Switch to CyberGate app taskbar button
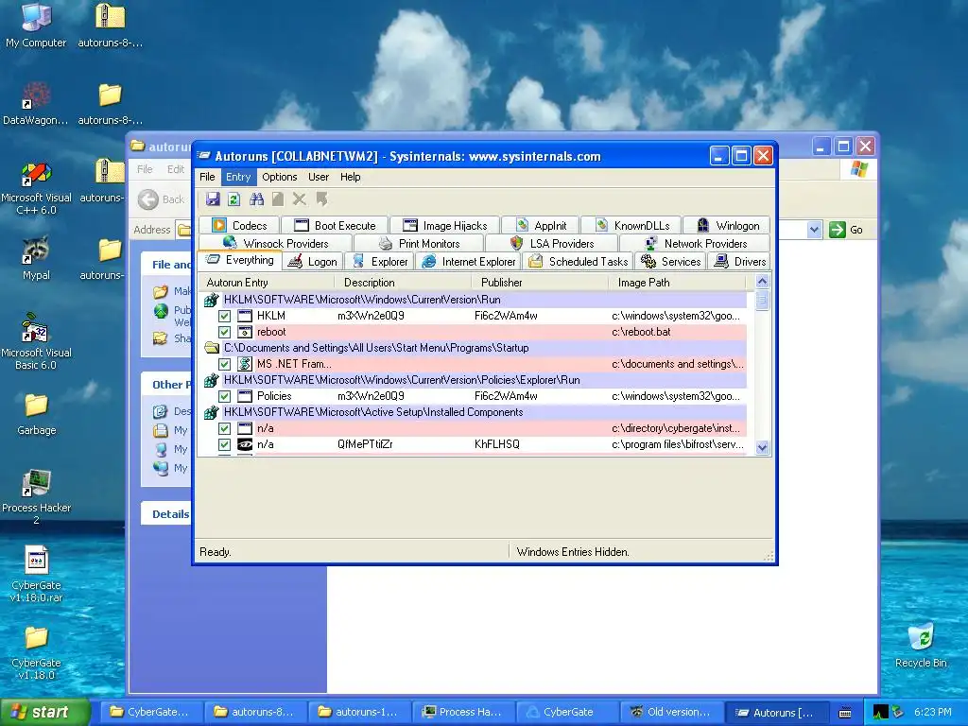Screen dimensions: 968x726 click(x=567, y=712)
